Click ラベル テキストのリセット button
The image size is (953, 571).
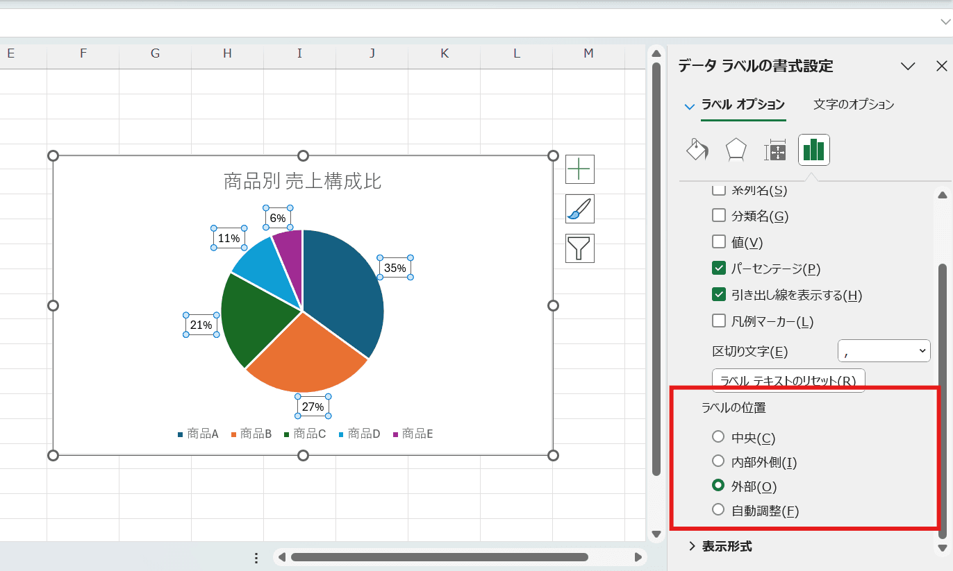point(788,380)
